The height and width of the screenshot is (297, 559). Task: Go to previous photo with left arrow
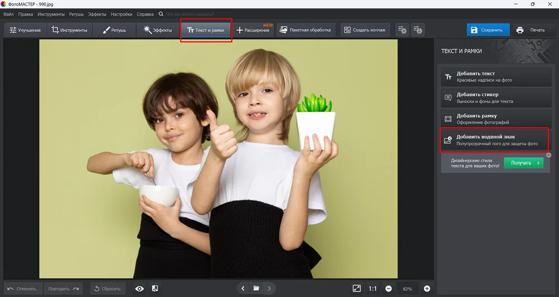tap(243, 288)
